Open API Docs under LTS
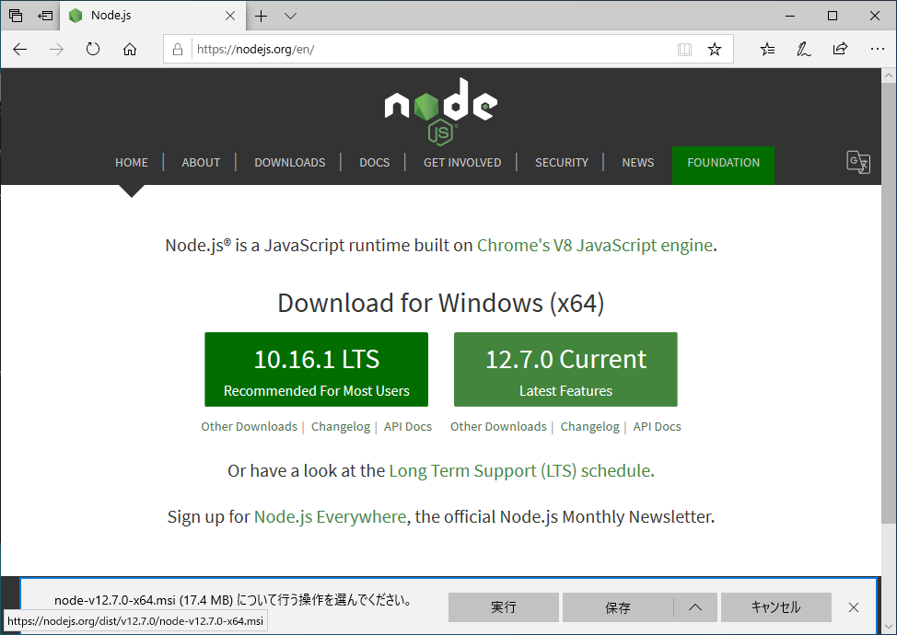Screen dimensions: 897x635 coord(408,426)
